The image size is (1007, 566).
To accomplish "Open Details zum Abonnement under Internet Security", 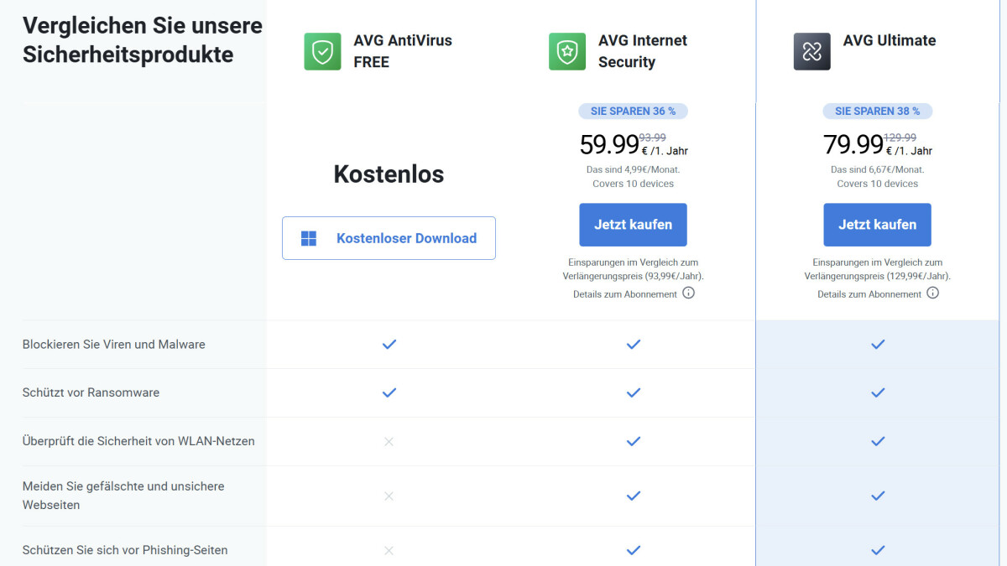I will point(626,293).
